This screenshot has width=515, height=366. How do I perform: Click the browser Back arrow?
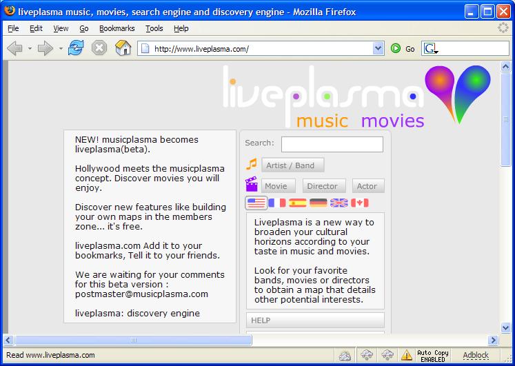14,48
